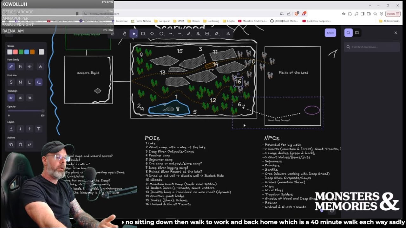This screenshot has width=406, height=228.
Task: Open the [AUTO] Build Maste... GitHub bookmark
Action: pyautogui.click(x=284, y=21)
